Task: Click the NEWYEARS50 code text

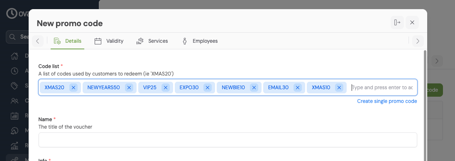Action: (104, 87)
